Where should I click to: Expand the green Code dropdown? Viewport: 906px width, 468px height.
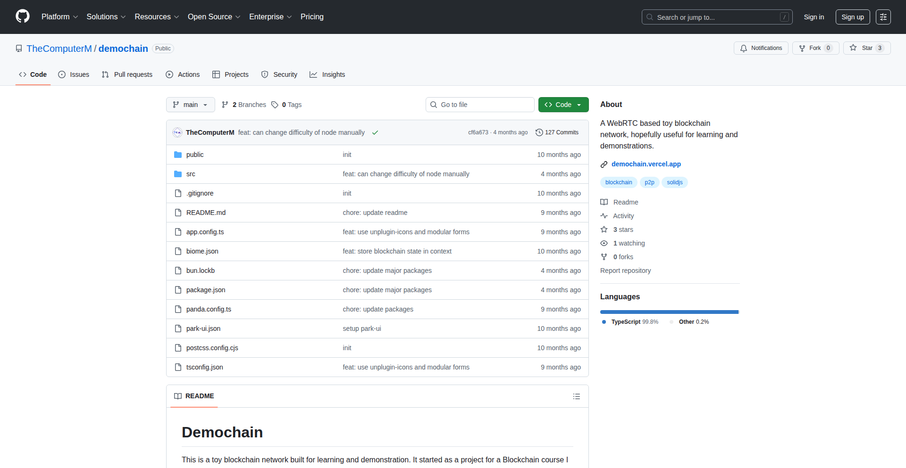click(x=563, y=105)
